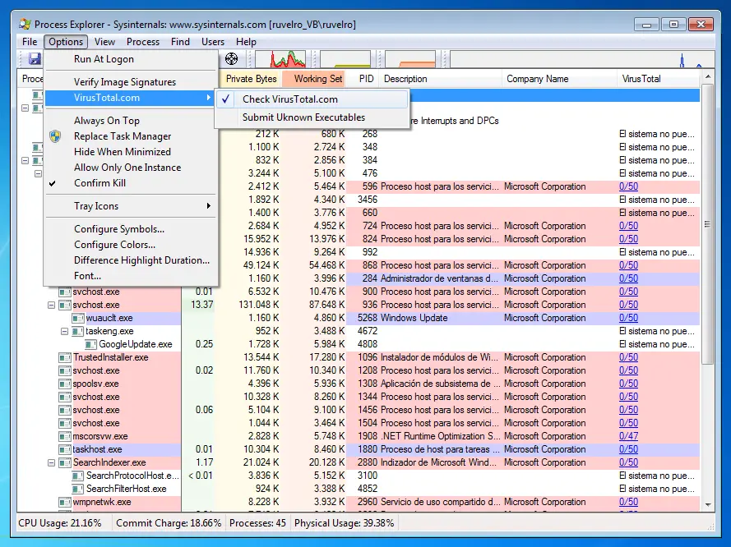Click the crosshair find-window target icon

click(x=231, y=58)
